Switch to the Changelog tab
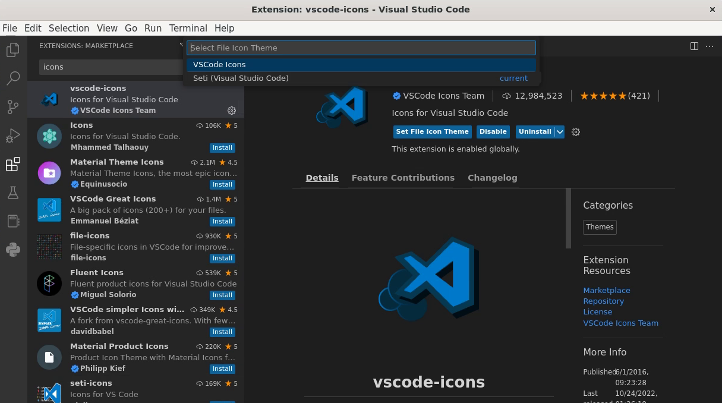The height and width of the screenshot is (403, 722). (493, 178)
